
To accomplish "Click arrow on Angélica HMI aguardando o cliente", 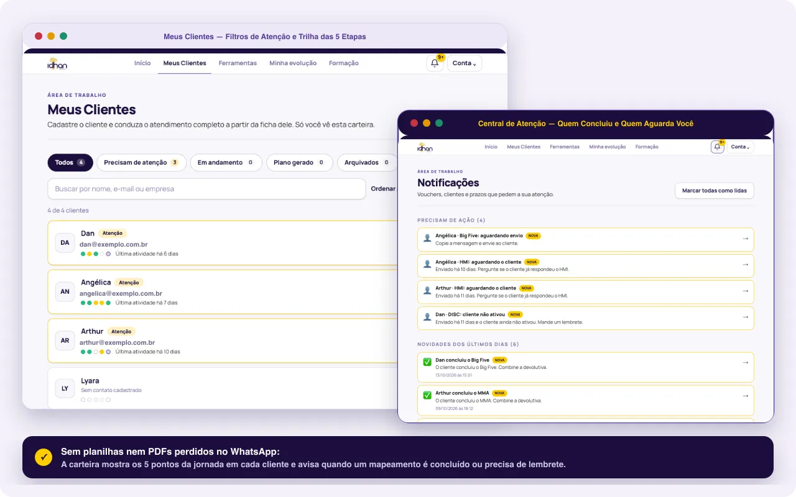I will (746, 265).
